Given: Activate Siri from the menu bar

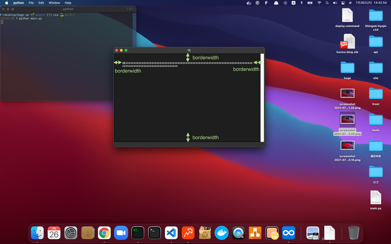Looking at the screenshot, I should (x=350, y=3).
